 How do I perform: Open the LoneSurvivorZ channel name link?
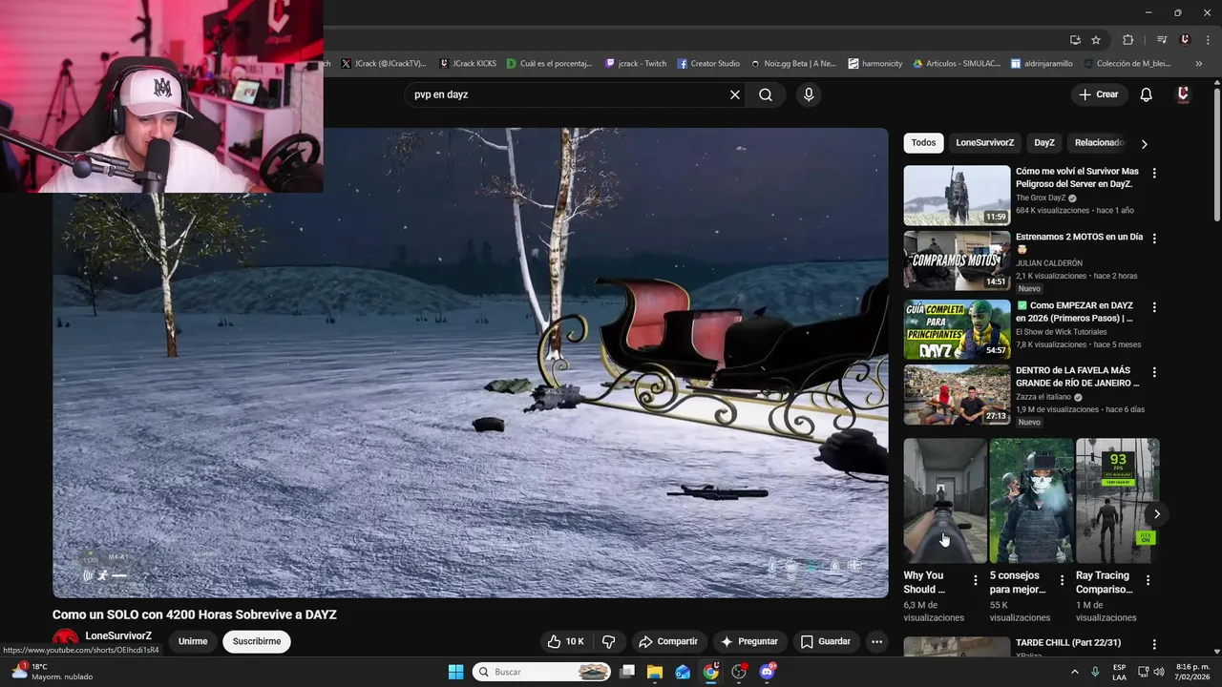pos(118,635)
